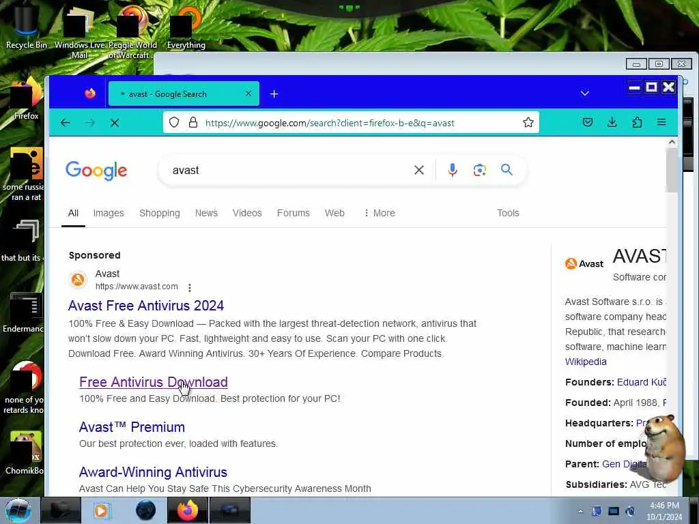
Task: Switch to the Web results tab
Action: (334, 213)
